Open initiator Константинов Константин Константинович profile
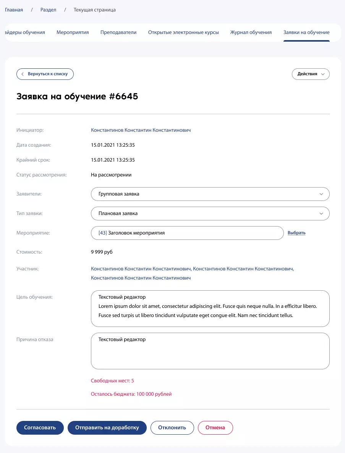Image resolution: width=345 pixels, height=453 pixels. [x=141, y=130]
